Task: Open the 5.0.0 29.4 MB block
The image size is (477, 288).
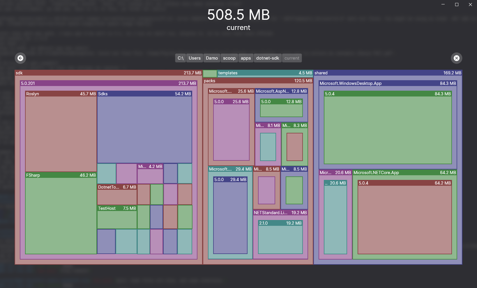Action: (230, 215)
